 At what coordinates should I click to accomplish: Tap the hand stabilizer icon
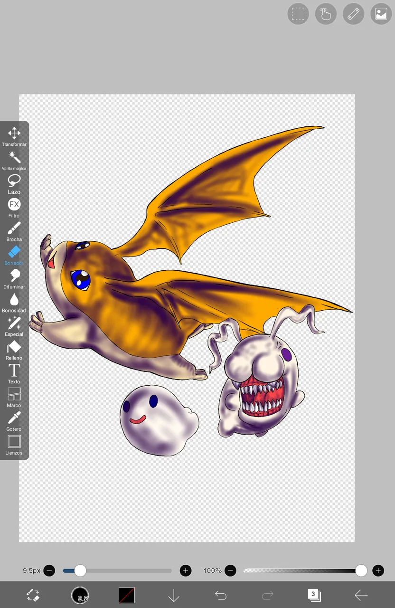click(x=326, y=14)
